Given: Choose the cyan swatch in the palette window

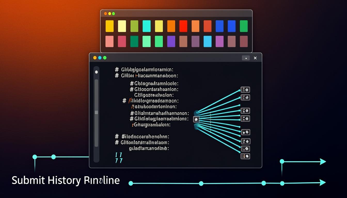Looking at the screenshot, I should tap(146, 26).
